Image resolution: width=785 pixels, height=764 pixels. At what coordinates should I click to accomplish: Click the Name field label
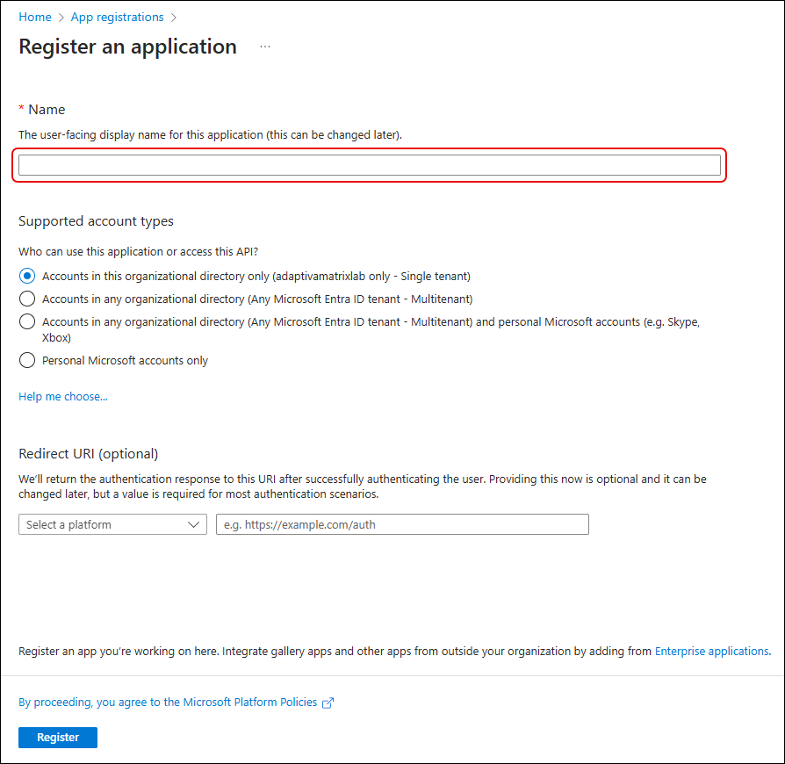tap(47, 109)
